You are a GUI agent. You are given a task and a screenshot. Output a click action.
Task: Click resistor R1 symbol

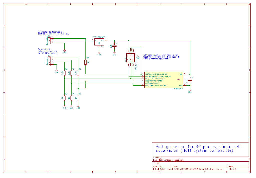pos(65,73)
